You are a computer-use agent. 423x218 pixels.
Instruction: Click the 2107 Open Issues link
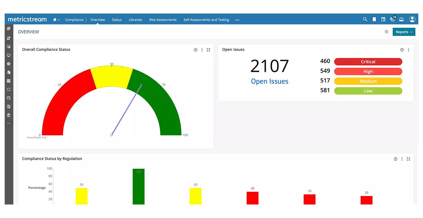[269, 81]
